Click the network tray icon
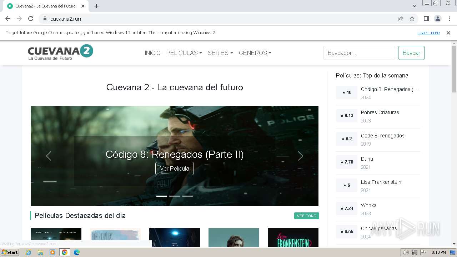Image resolution: width=457 pixels, height=257 pixels. click(x=415, y=252)
